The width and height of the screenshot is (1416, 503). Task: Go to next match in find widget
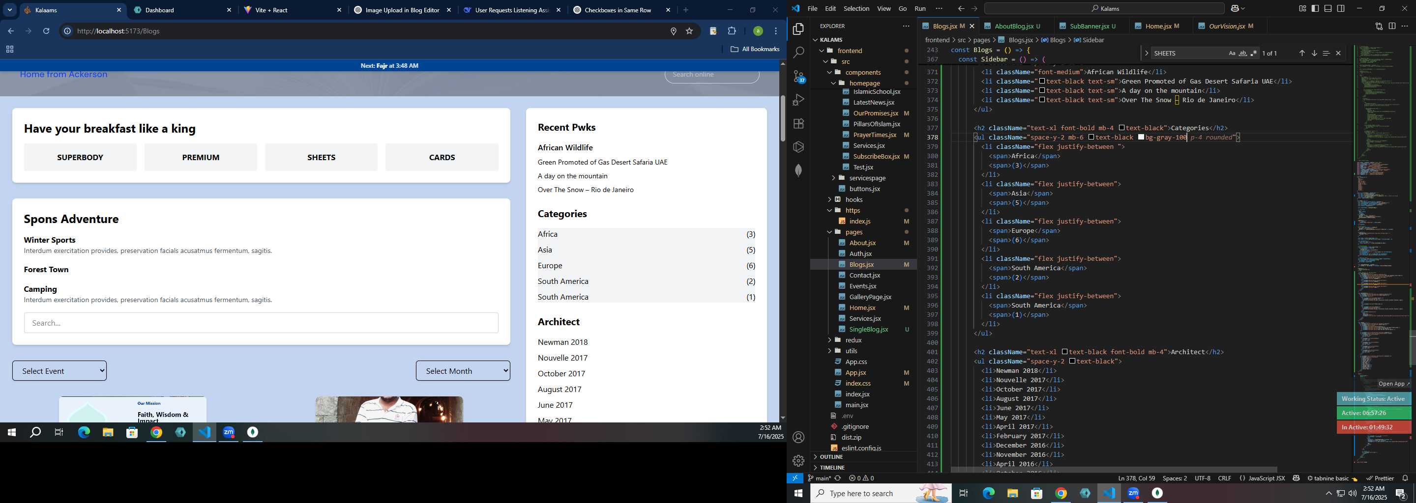(x=1314, y=53)
